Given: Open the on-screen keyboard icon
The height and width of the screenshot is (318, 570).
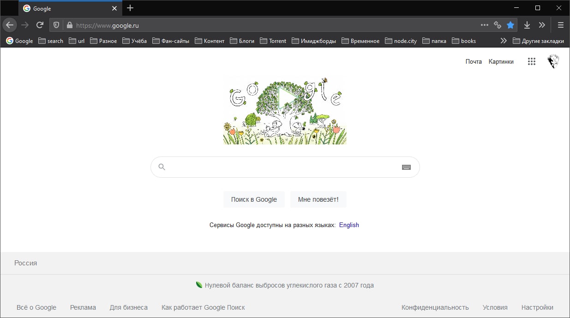Looking at the screenshot, I should (406, 167).
